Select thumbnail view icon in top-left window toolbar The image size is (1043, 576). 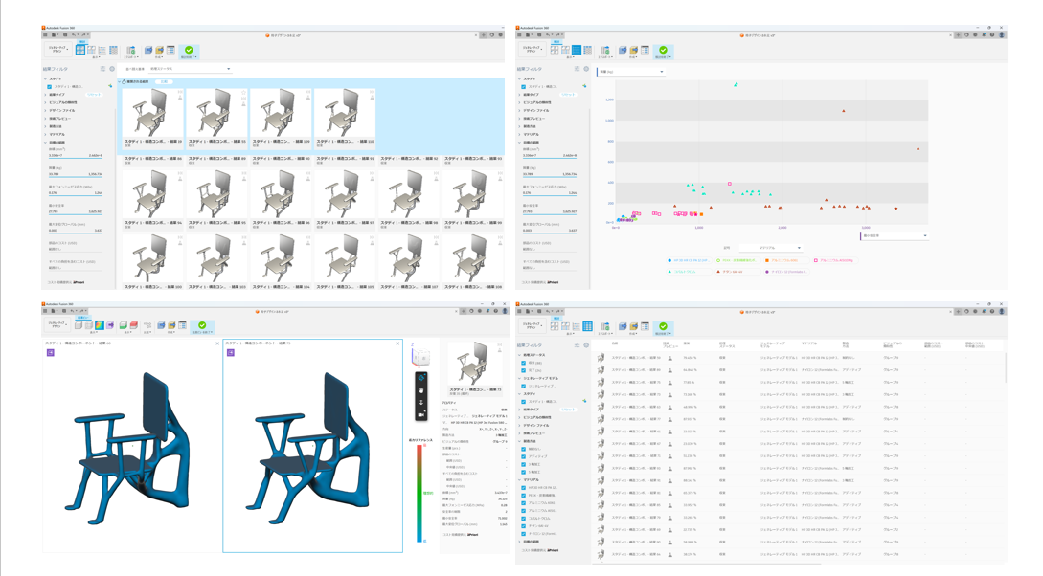(80, 50)
